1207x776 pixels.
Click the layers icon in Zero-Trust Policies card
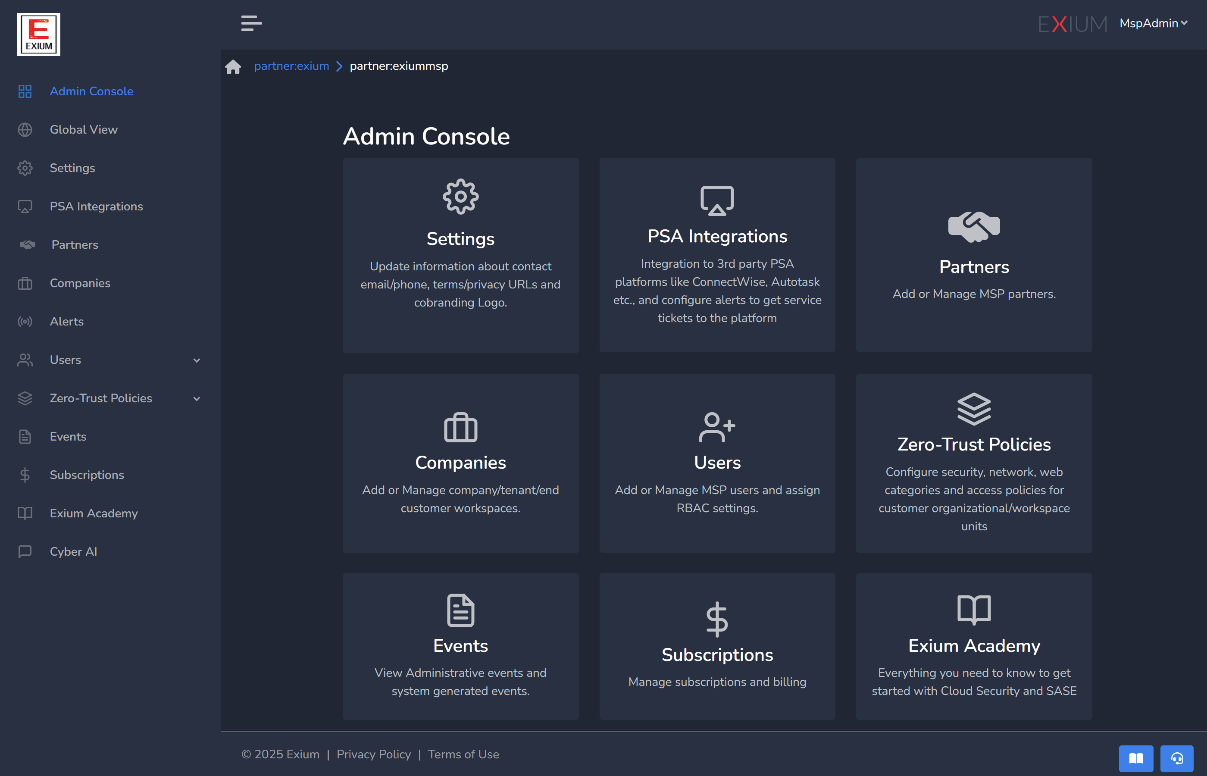coord(973,409)
